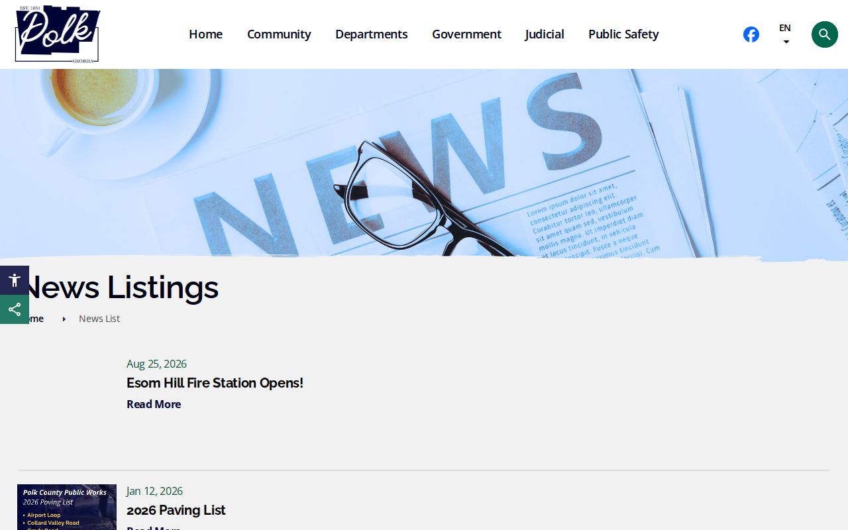Expand the EN language selector
The image size is (848, 530).
pos(785,34)
